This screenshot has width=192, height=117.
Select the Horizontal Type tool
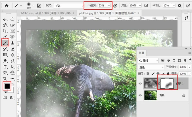click(x=5, y=67)
